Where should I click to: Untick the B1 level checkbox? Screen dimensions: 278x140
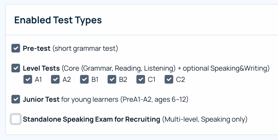tap(84, 79)
